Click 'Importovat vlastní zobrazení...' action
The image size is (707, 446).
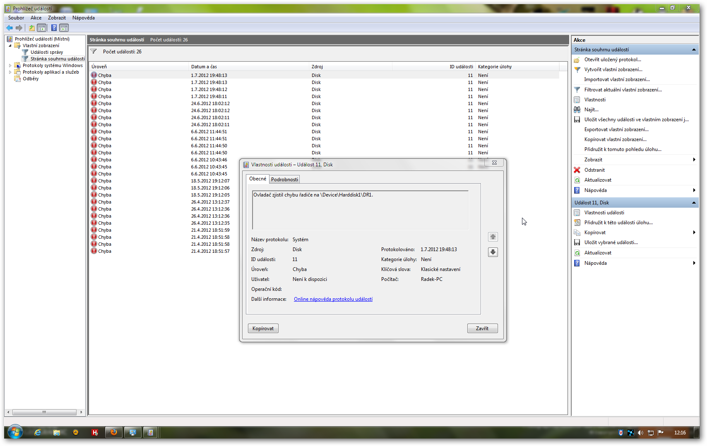click(x=617, y=79)
